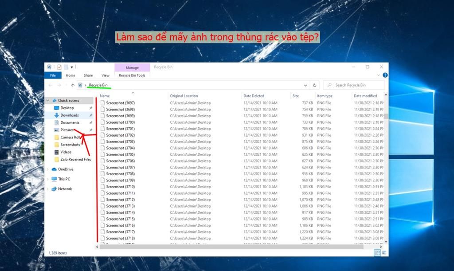Click the Forward navigation arrow

[59, 85]
